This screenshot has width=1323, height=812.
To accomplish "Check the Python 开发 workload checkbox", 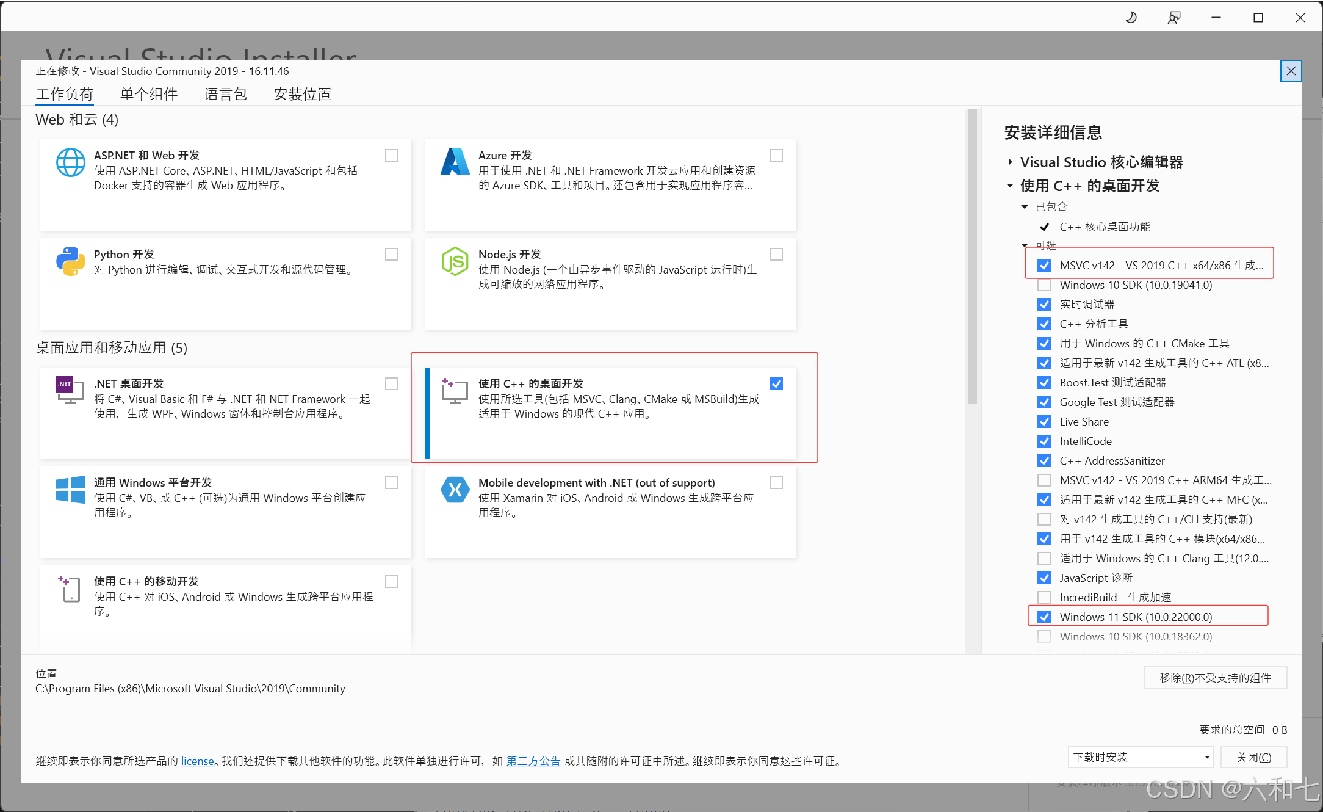I will pyautogui.click(x=392, y=254).
